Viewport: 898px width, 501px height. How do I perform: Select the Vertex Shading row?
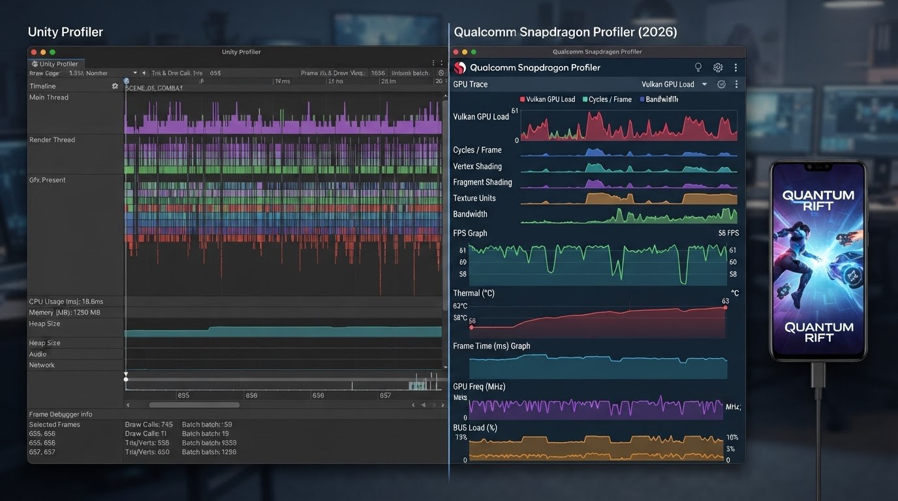(x=477, y=166)
